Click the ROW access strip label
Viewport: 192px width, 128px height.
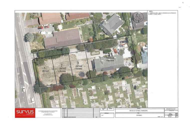pos(59,50)
